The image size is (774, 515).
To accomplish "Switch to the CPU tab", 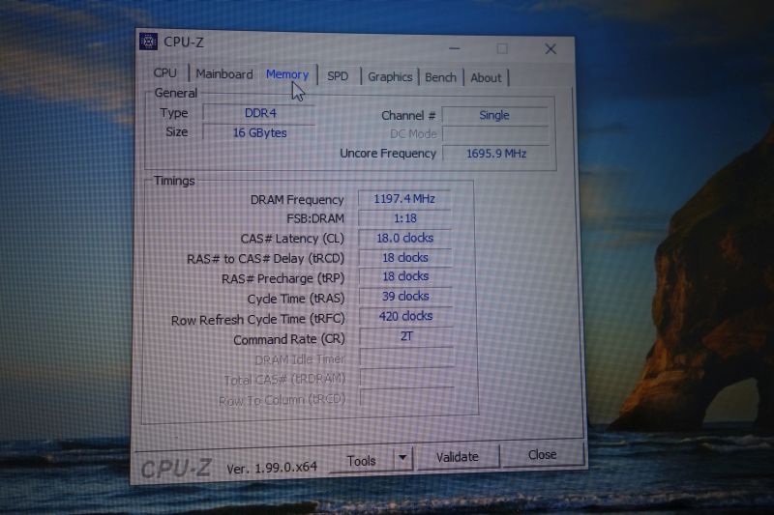I will [164, 72].
